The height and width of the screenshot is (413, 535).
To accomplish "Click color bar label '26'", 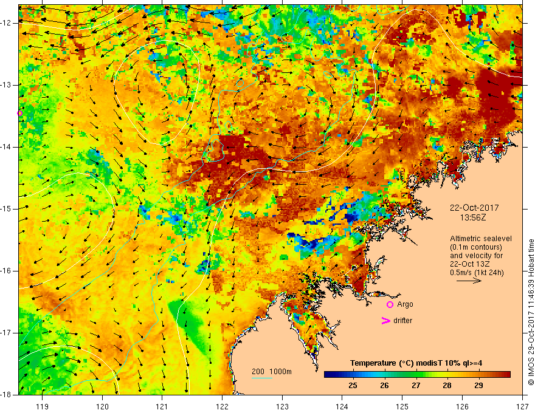I will 384,386.
